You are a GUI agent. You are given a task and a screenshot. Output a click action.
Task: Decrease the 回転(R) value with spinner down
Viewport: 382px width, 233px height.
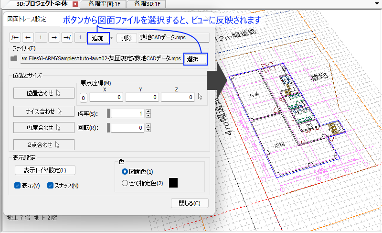tap(148, 130)
